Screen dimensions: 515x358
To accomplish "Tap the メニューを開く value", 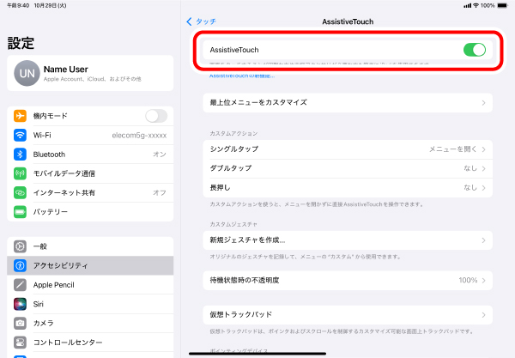I will click(453, 149).
